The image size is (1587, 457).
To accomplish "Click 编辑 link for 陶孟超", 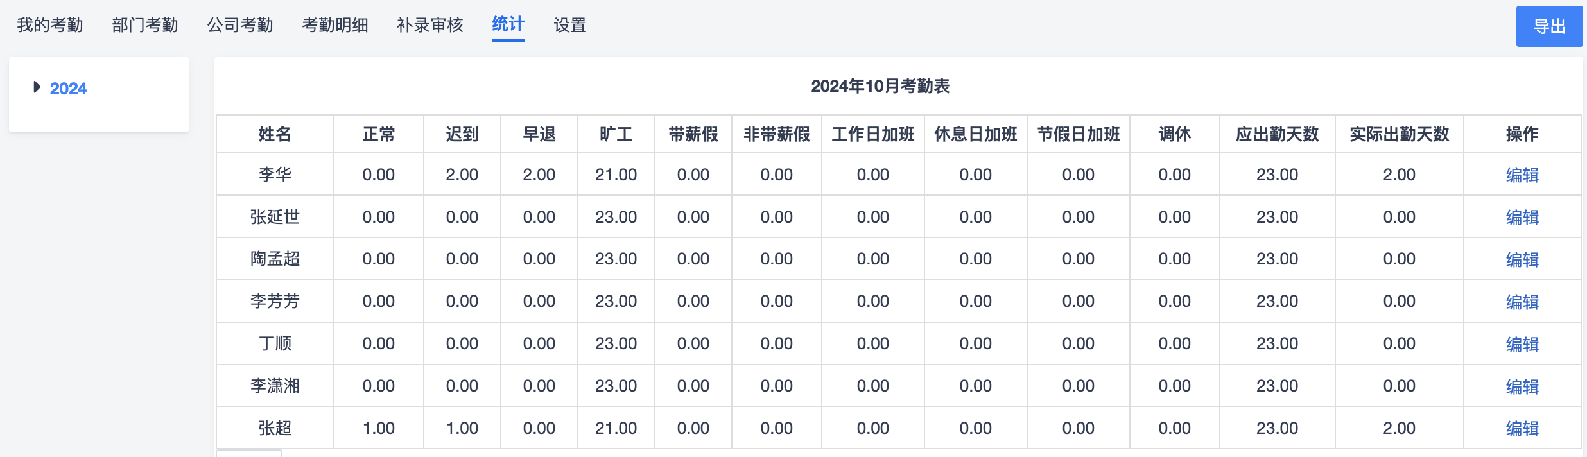I will 1522,259.
